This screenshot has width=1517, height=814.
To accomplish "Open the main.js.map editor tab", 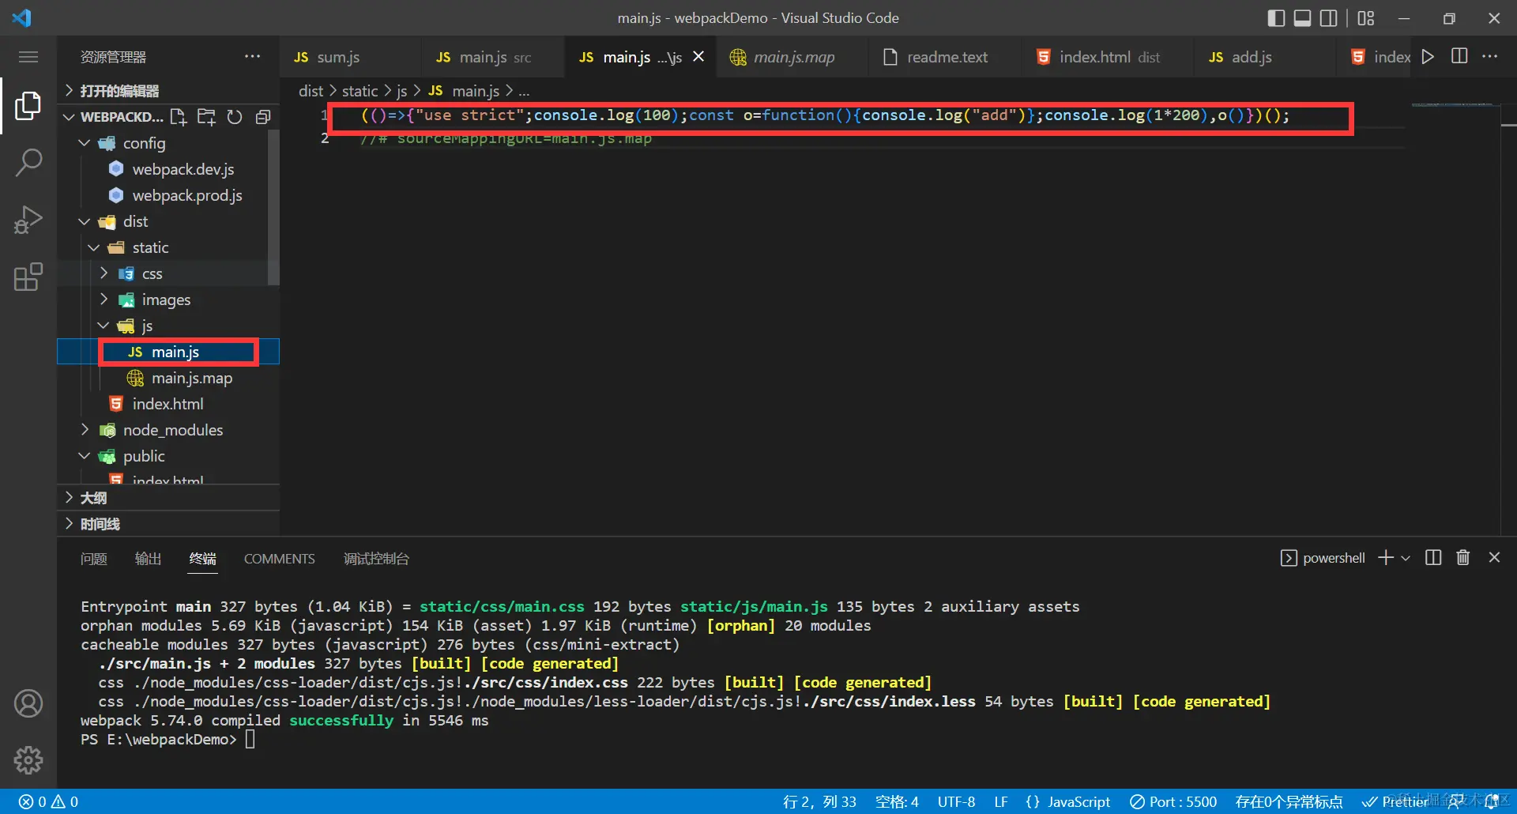I will pos(792,57).
